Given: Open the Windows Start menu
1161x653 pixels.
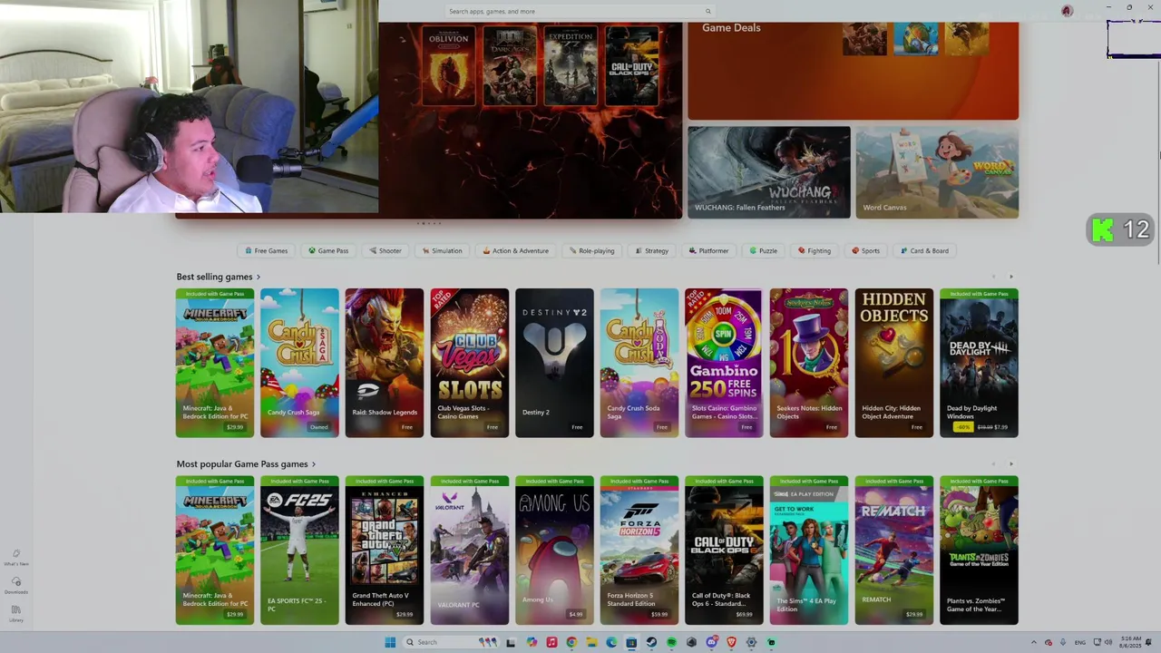Looking at the screenshot, I should (390, 642).
